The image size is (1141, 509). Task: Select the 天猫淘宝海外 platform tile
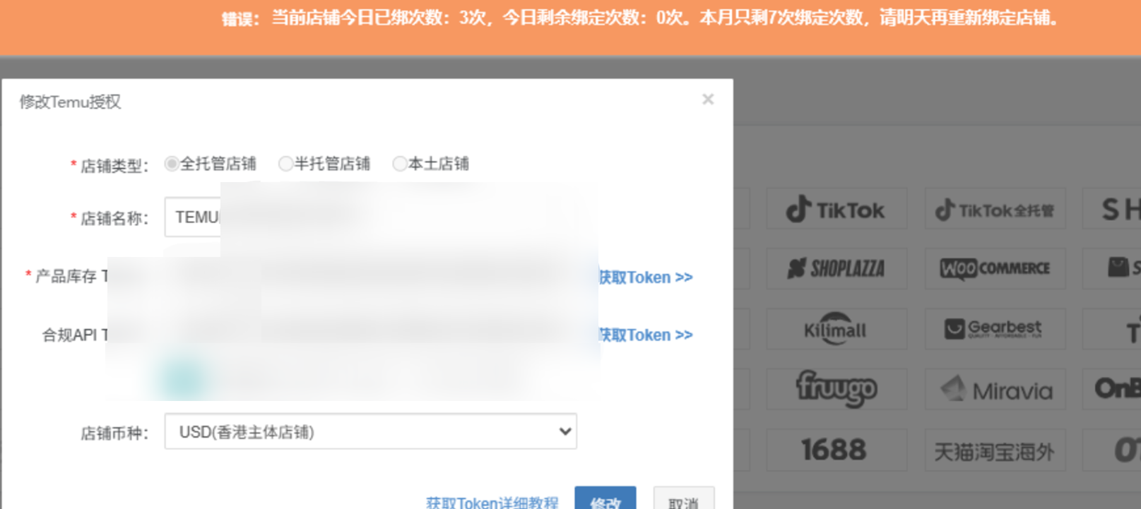(994, 451)
